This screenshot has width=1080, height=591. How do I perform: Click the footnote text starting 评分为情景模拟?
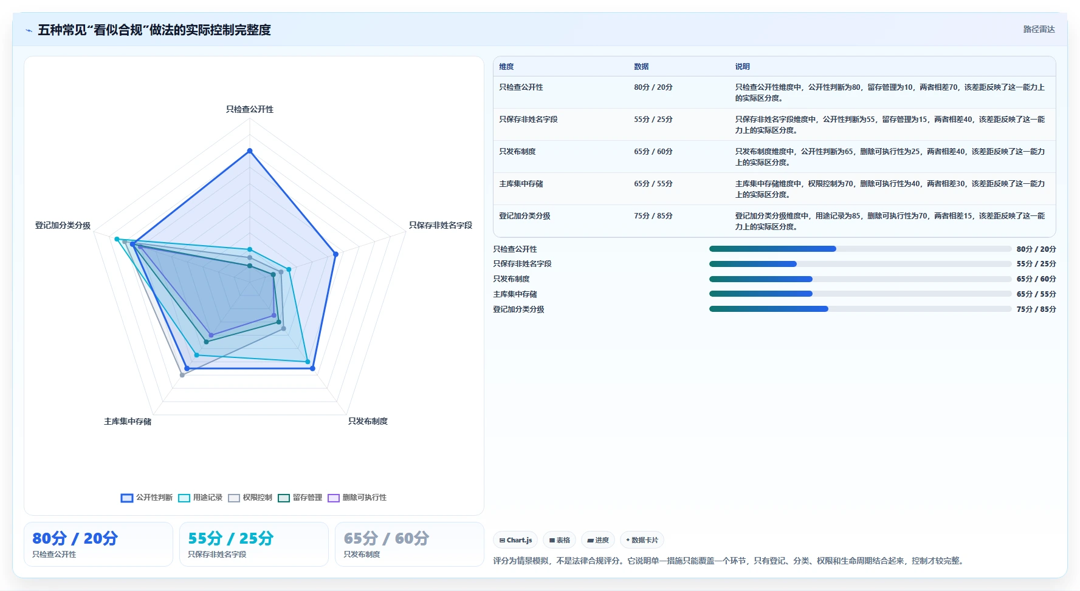coord(729,561)
